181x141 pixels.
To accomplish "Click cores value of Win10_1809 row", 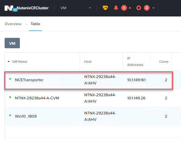I will tap(166, 116).
